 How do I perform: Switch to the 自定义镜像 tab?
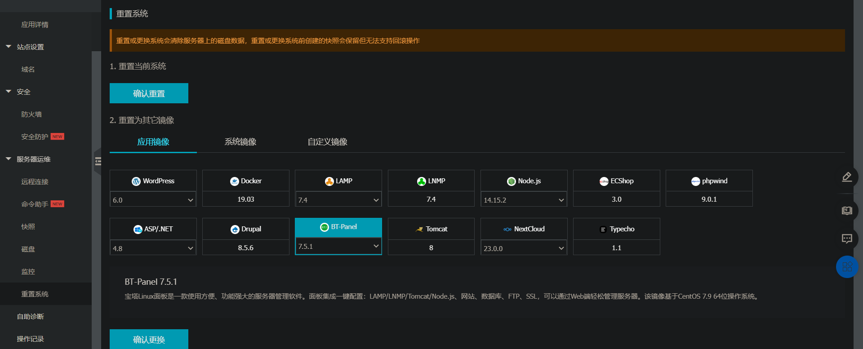[328, 142]
